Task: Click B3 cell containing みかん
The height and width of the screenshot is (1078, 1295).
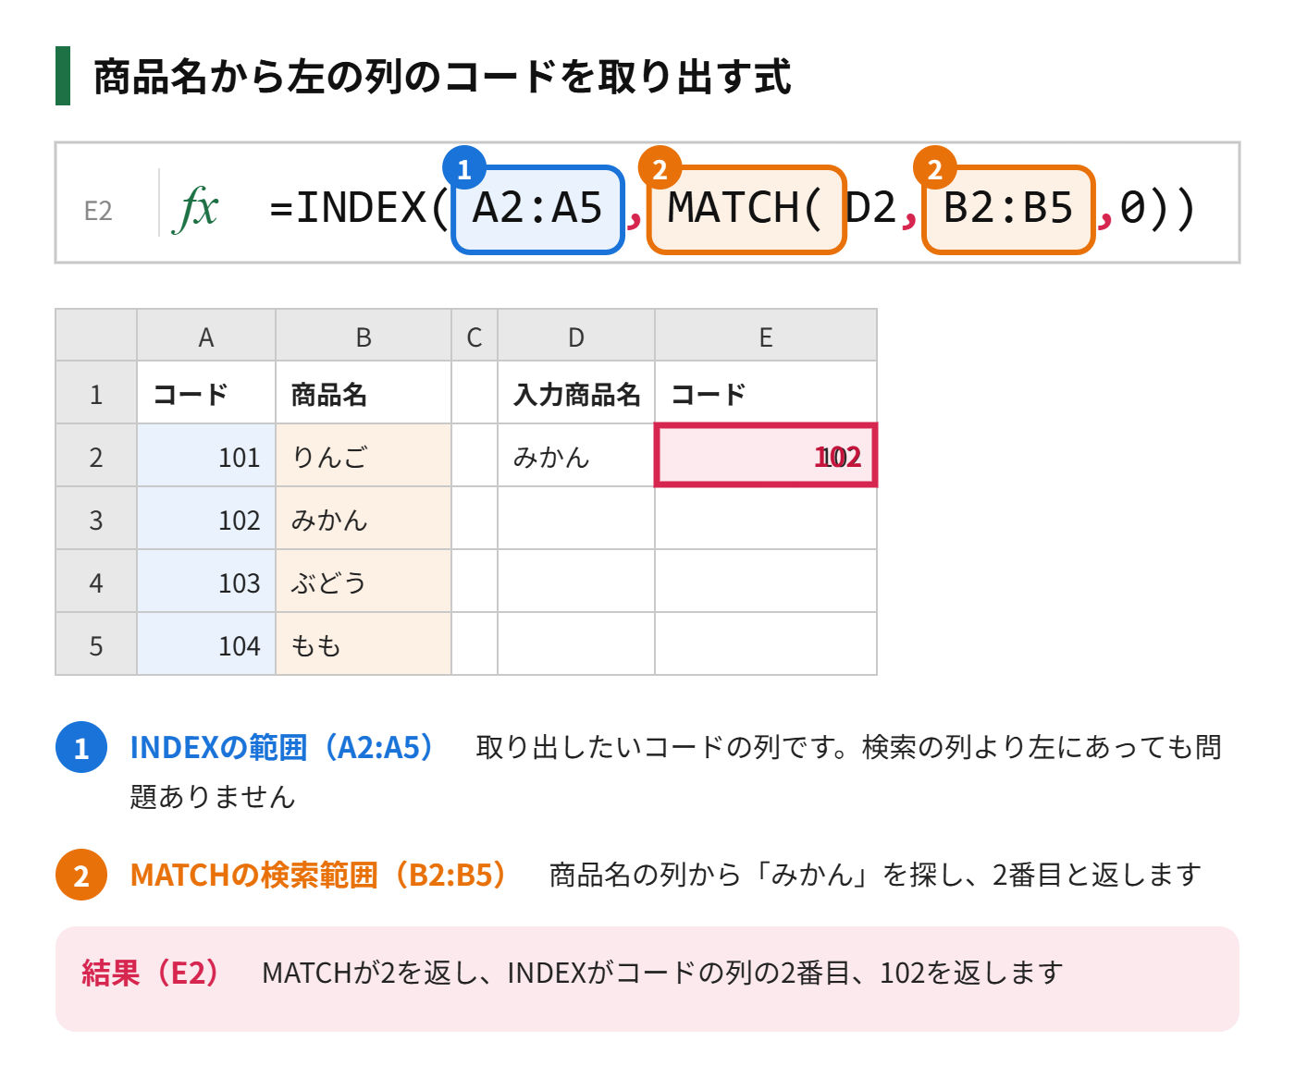Action: tap(364, 519)
